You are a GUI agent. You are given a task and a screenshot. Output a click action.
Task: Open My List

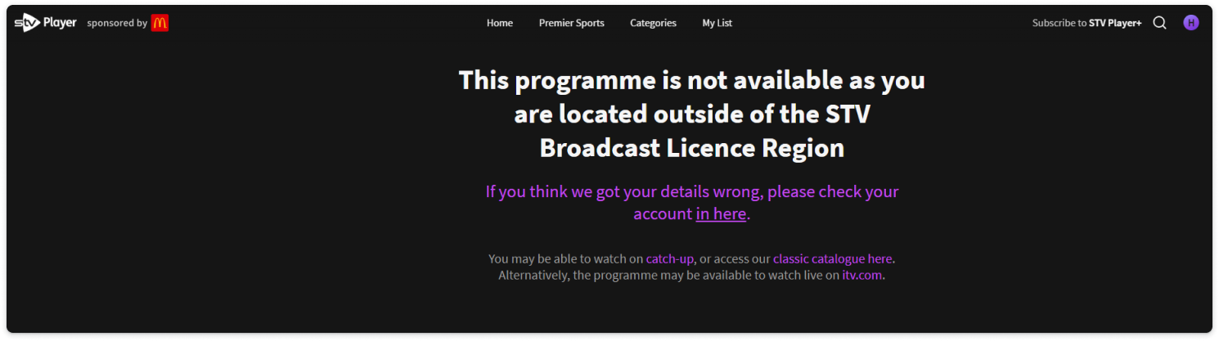coord(717,23)
